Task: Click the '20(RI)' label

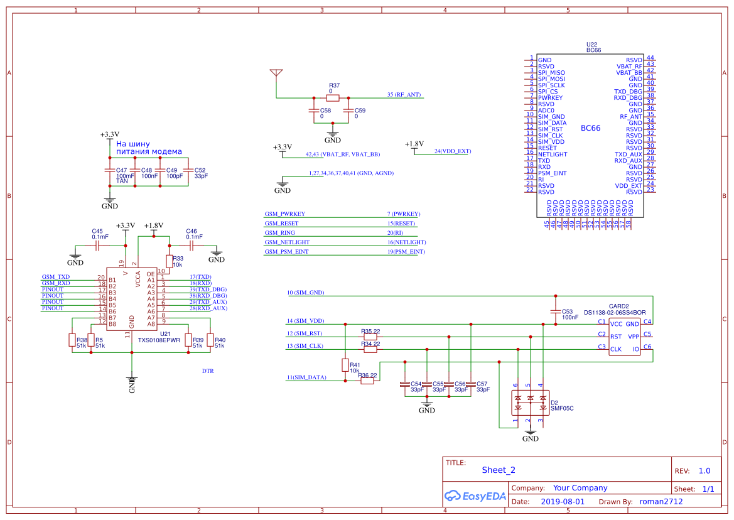Action: tap(395, 232)
